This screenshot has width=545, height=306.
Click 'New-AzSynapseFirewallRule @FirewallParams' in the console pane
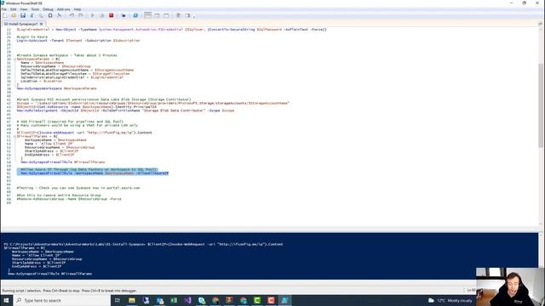point(49,274)
